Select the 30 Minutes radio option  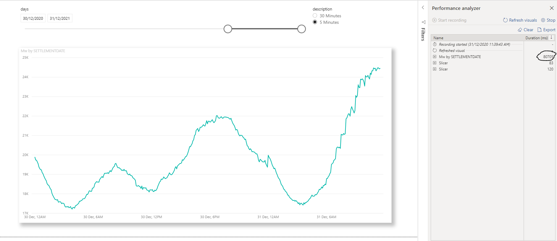coord(315,15)
